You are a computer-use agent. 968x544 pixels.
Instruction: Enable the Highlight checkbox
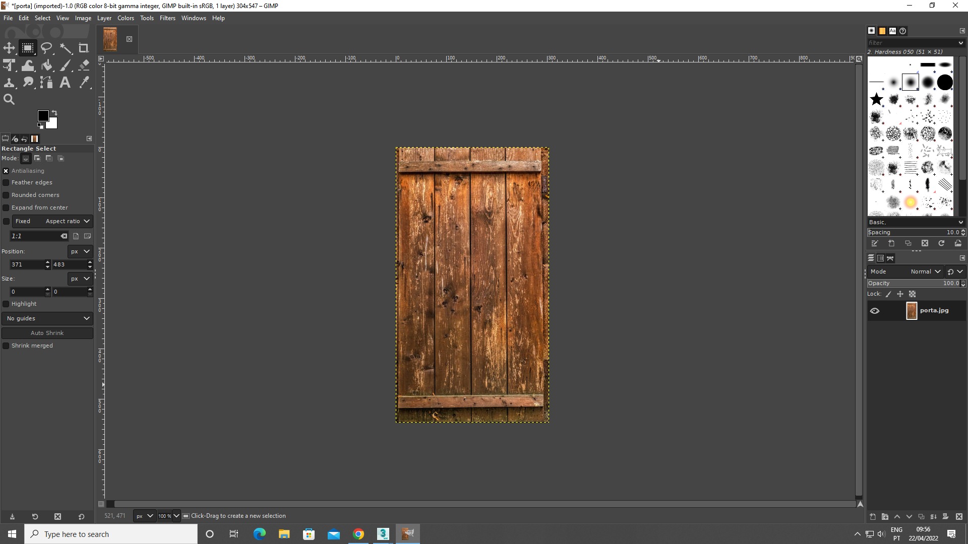tap(6, 304)
